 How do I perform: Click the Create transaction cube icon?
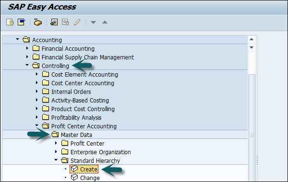(74, 169)
